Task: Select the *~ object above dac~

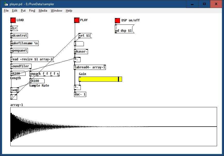Action: 77,87
